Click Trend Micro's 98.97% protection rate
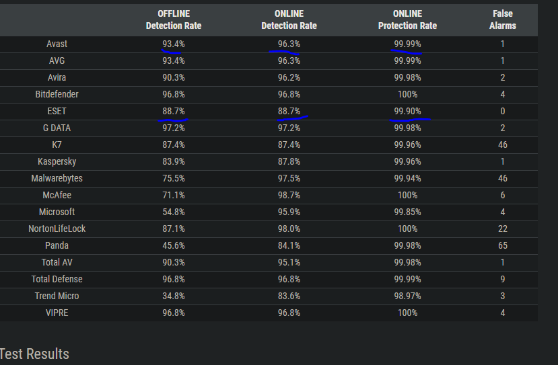The image size is (558, 365). click(407, 296)
